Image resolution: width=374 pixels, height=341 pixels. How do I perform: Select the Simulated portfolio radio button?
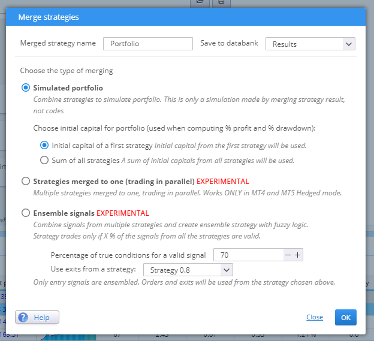click(26, 87)
